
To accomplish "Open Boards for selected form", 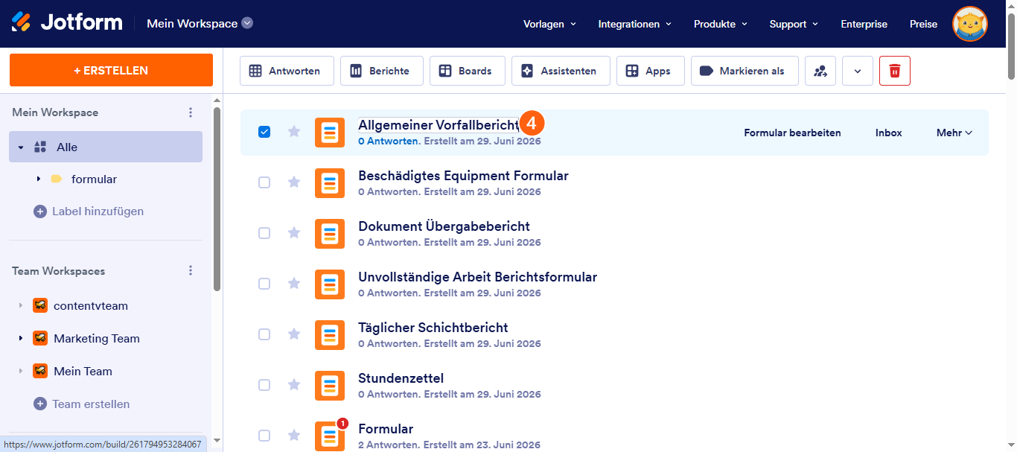I will 468,71.
